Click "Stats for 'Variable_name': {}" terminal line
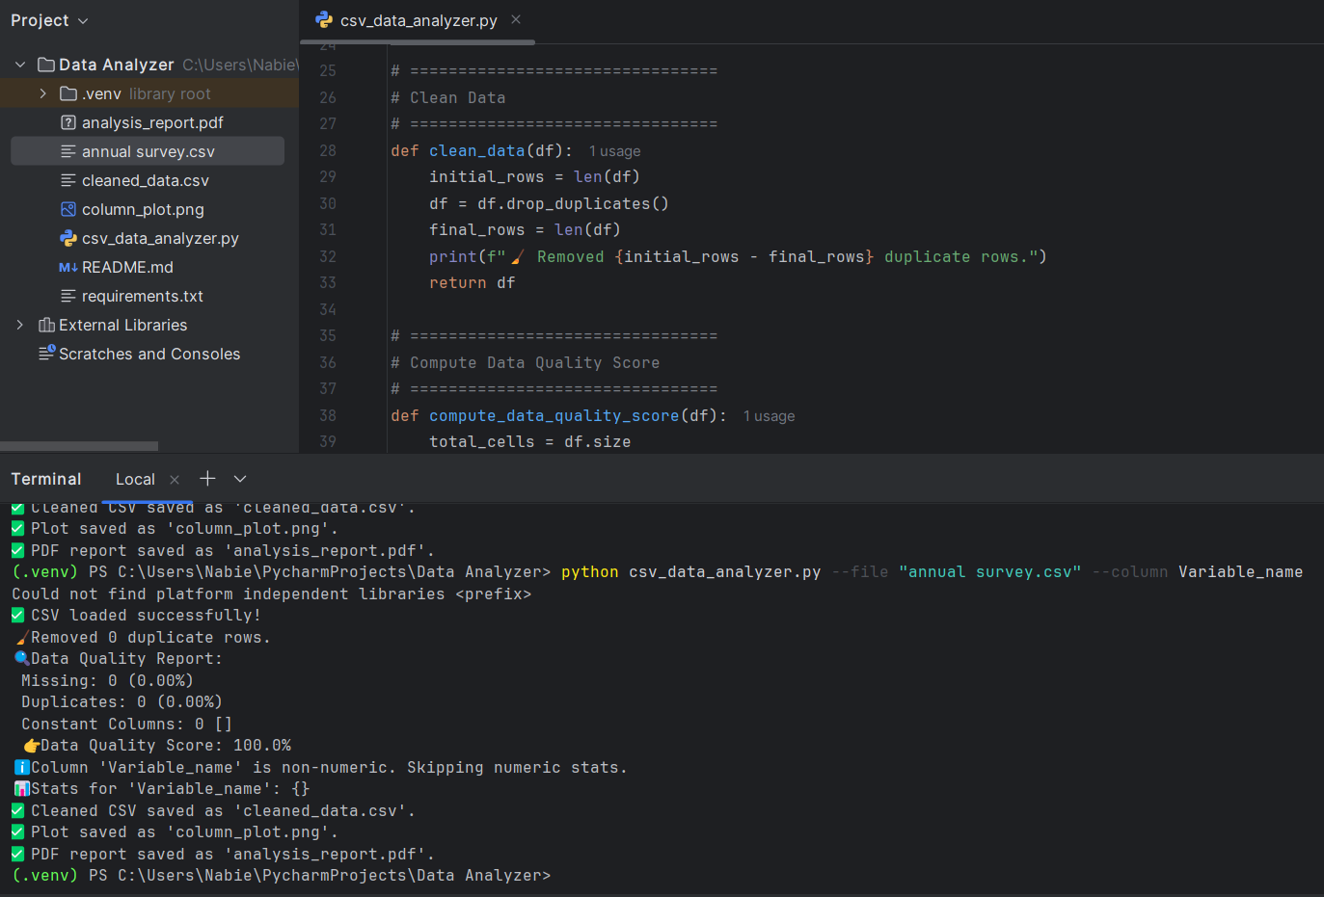Image resolution: width=1324 pixels, height=897 pixels. [x=170, y=788]
